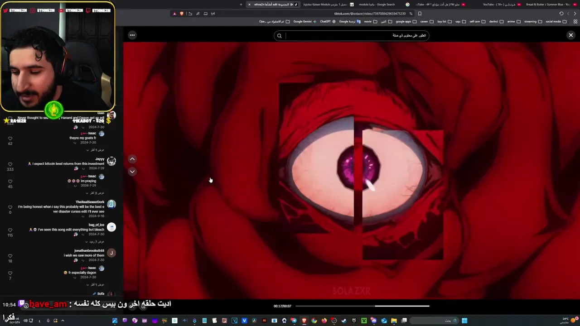
Task: Click the tiktok.com address bar
Action: click(369, 14)
